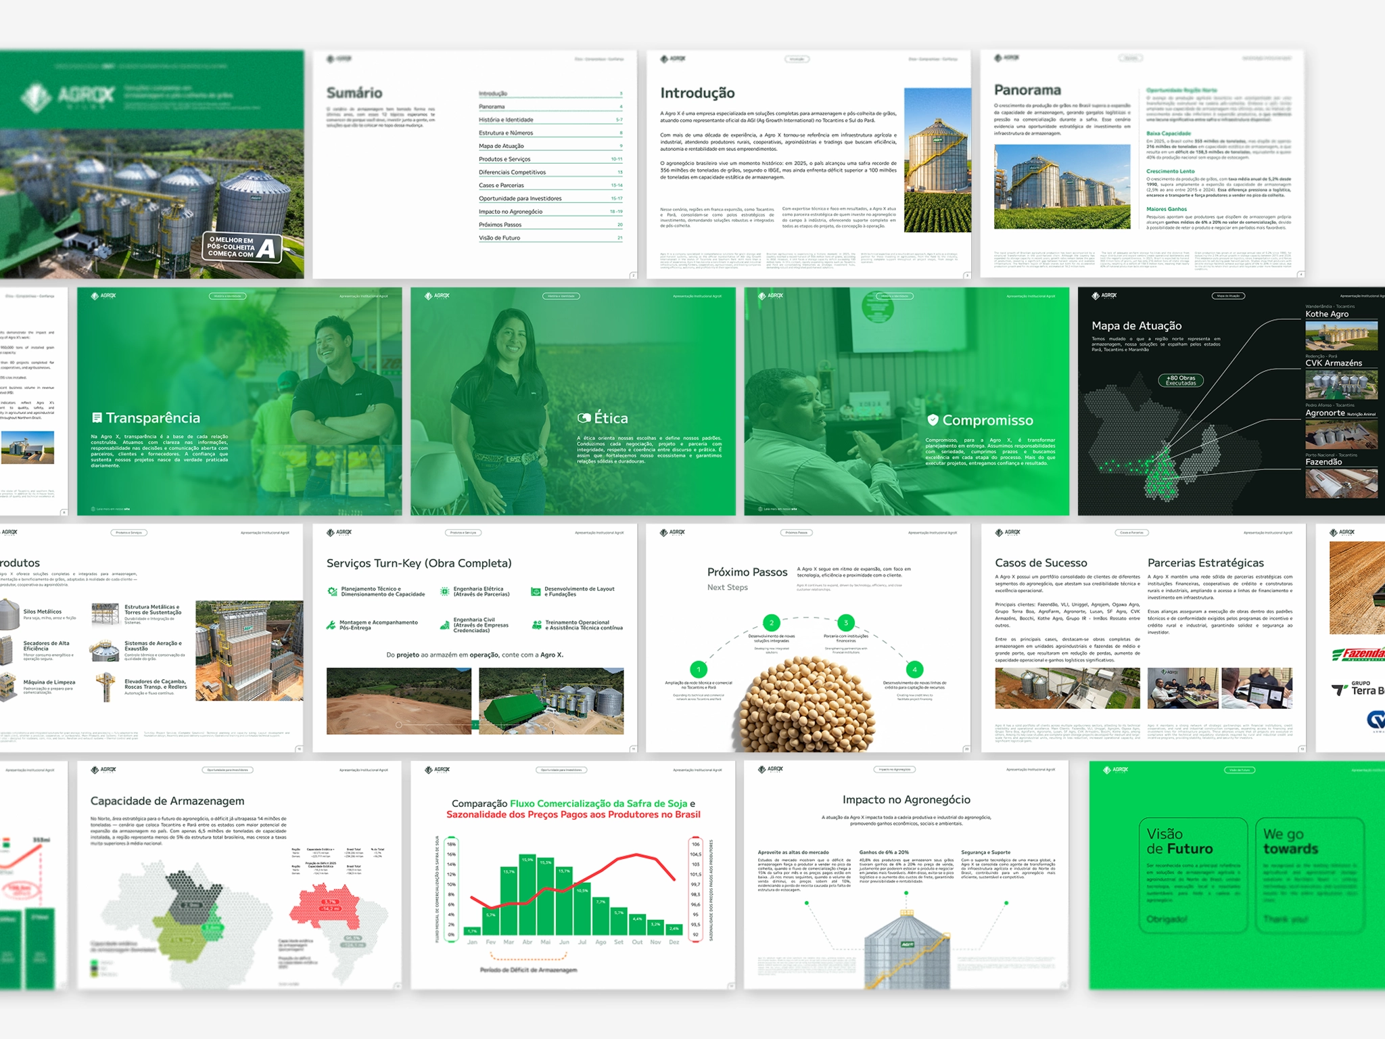Click the Transparência document icon
Viewport: 1385px width, 1039px height.
tap(97, 418)
